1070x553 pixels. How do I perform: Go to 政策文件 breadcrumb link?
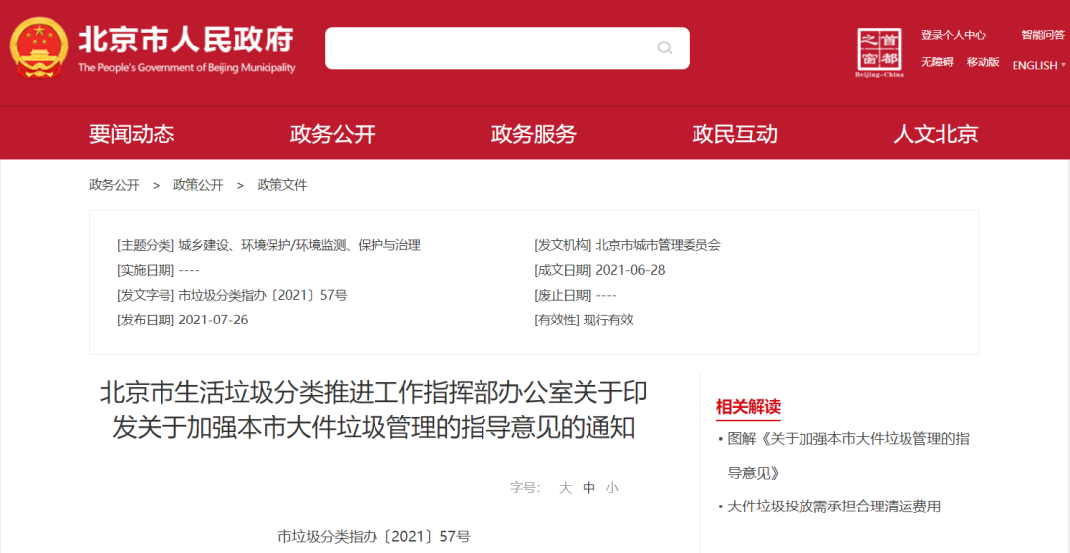281,185
